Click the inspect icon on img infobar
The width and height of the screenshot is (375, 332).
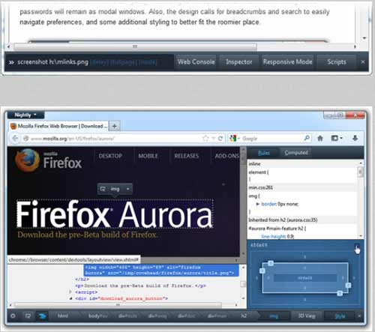(x=103, y=189)
